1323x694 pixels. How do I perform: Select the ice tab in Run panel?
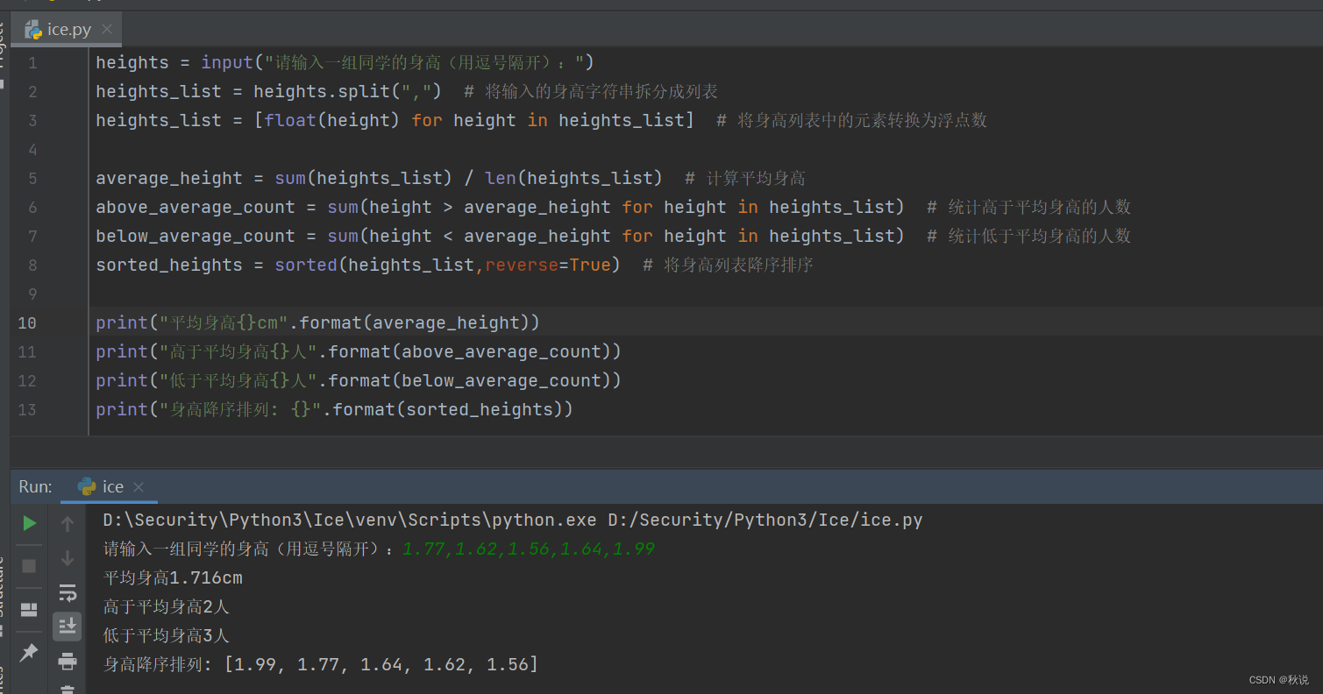point(110,486)
